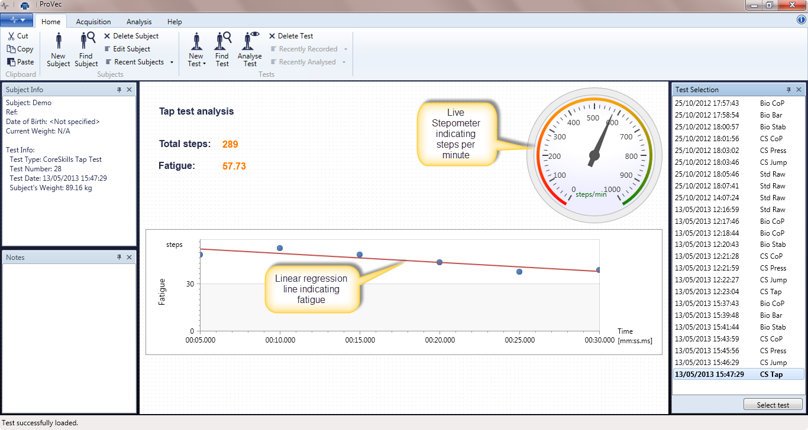Click the Cut scissors icon
The height and width of the screenshot is (430, 808).
click(x=11, y=36)
